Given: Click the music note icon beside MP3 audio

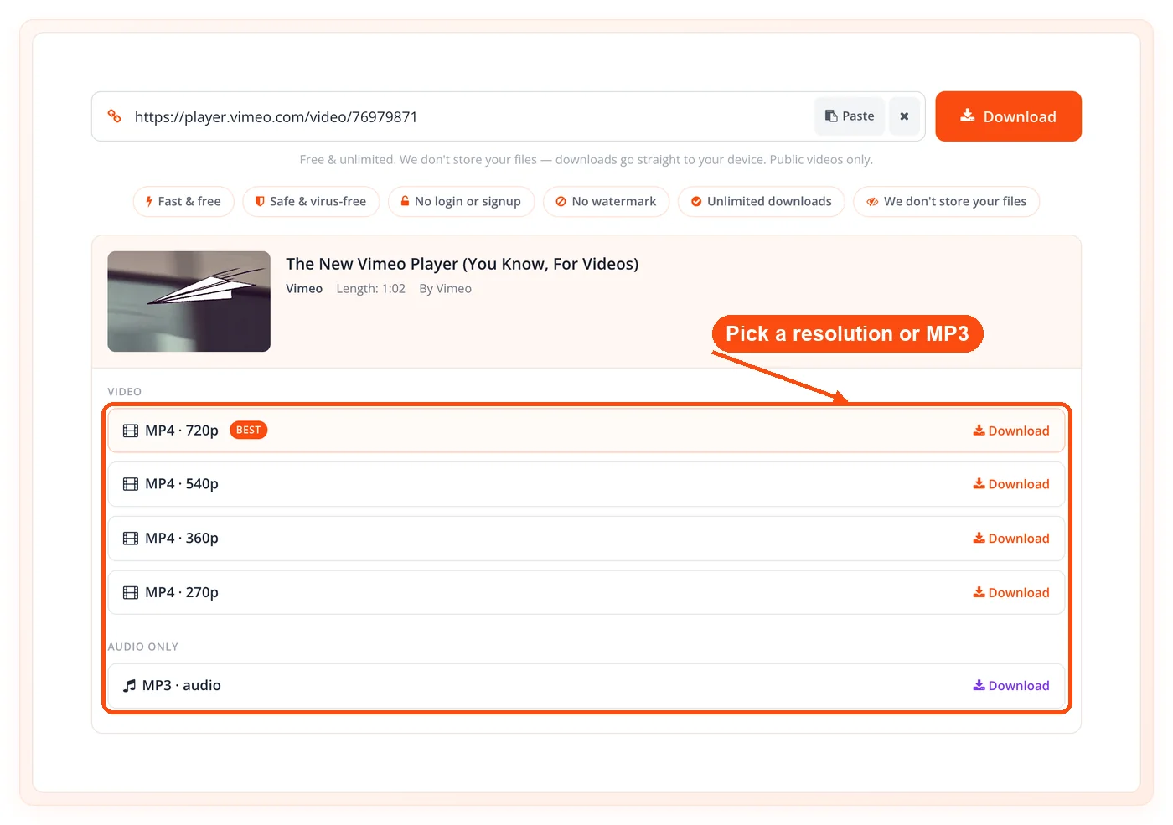Looking at the screenshot, I should pyautogui.click(x=129, y=686).
